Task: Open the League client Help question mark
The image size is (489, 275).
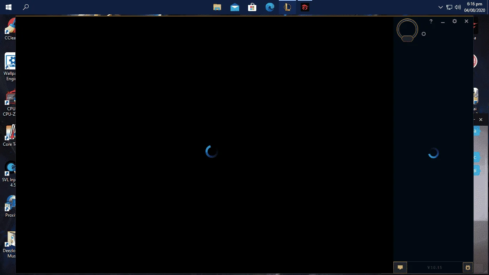Action: (431, 21)
